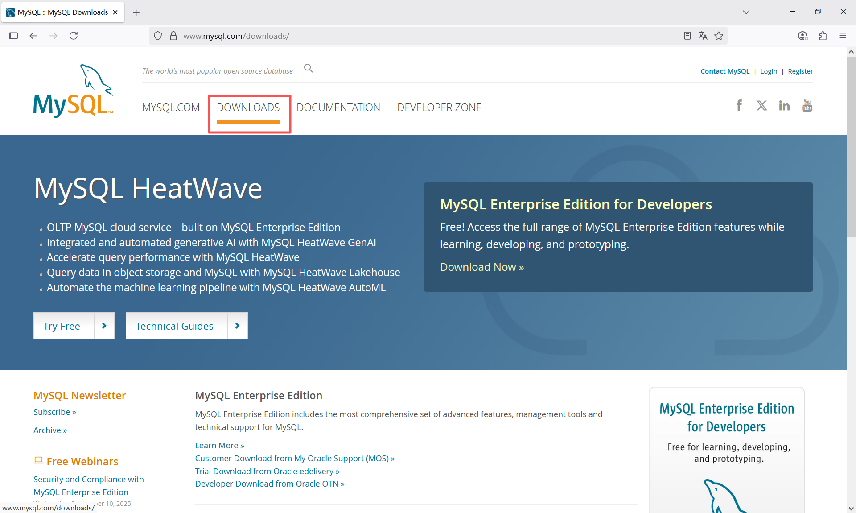856x513 pixels.
Task: Click the MySQL dolphin logo
Action: tap(73, 90)
